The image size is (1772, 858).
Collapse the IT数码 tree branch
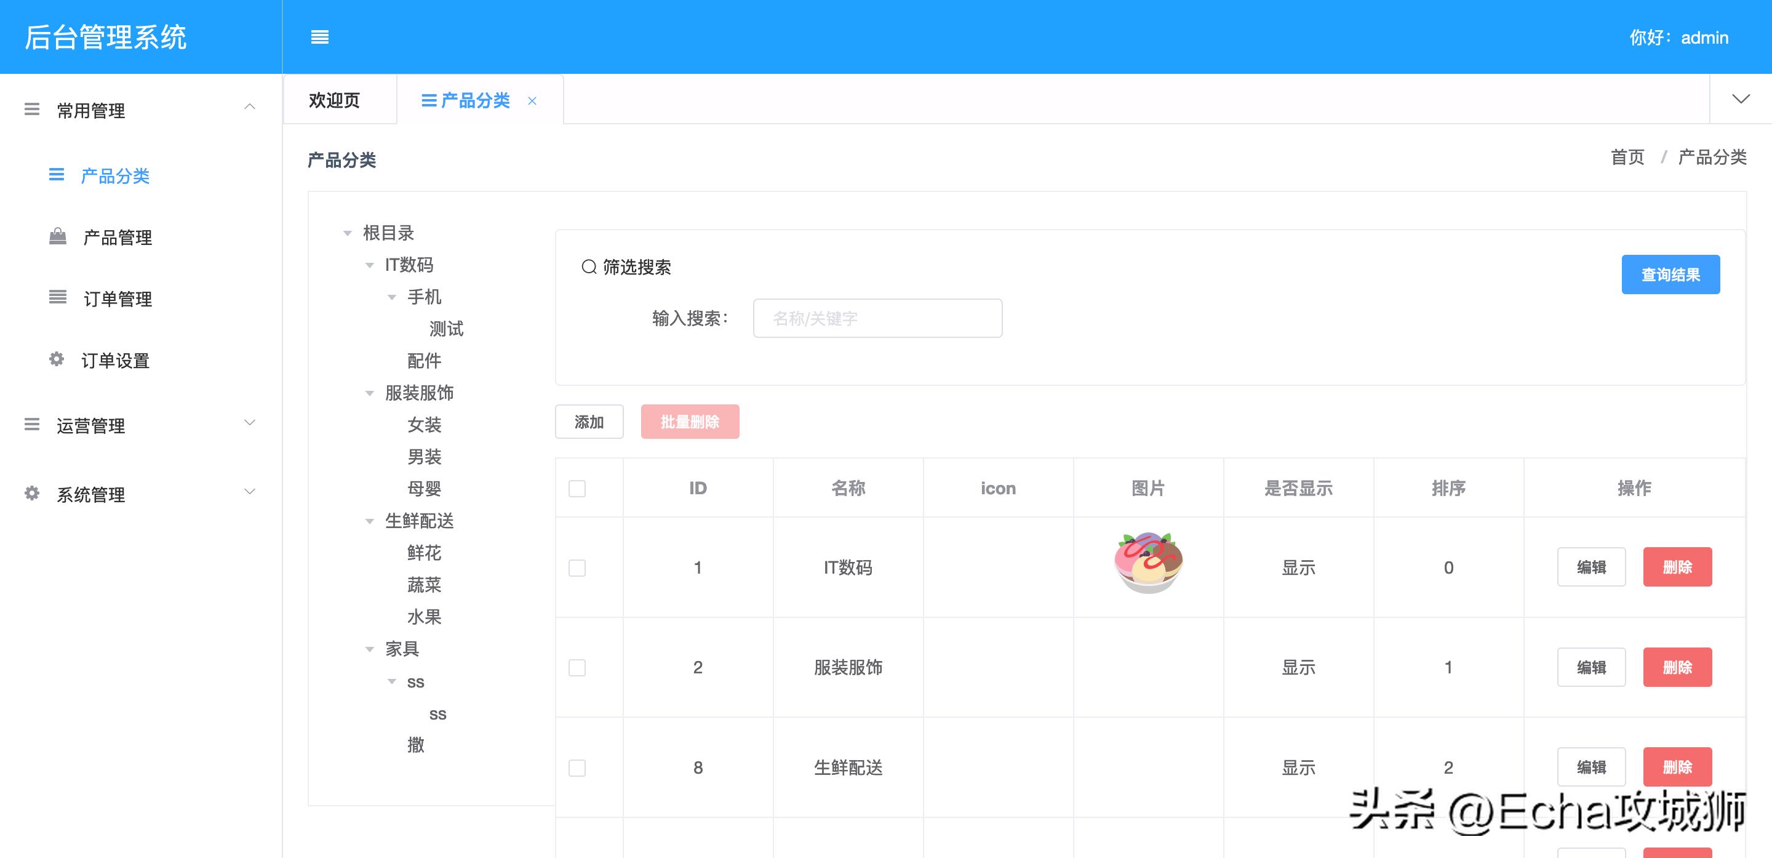[368, 265]
